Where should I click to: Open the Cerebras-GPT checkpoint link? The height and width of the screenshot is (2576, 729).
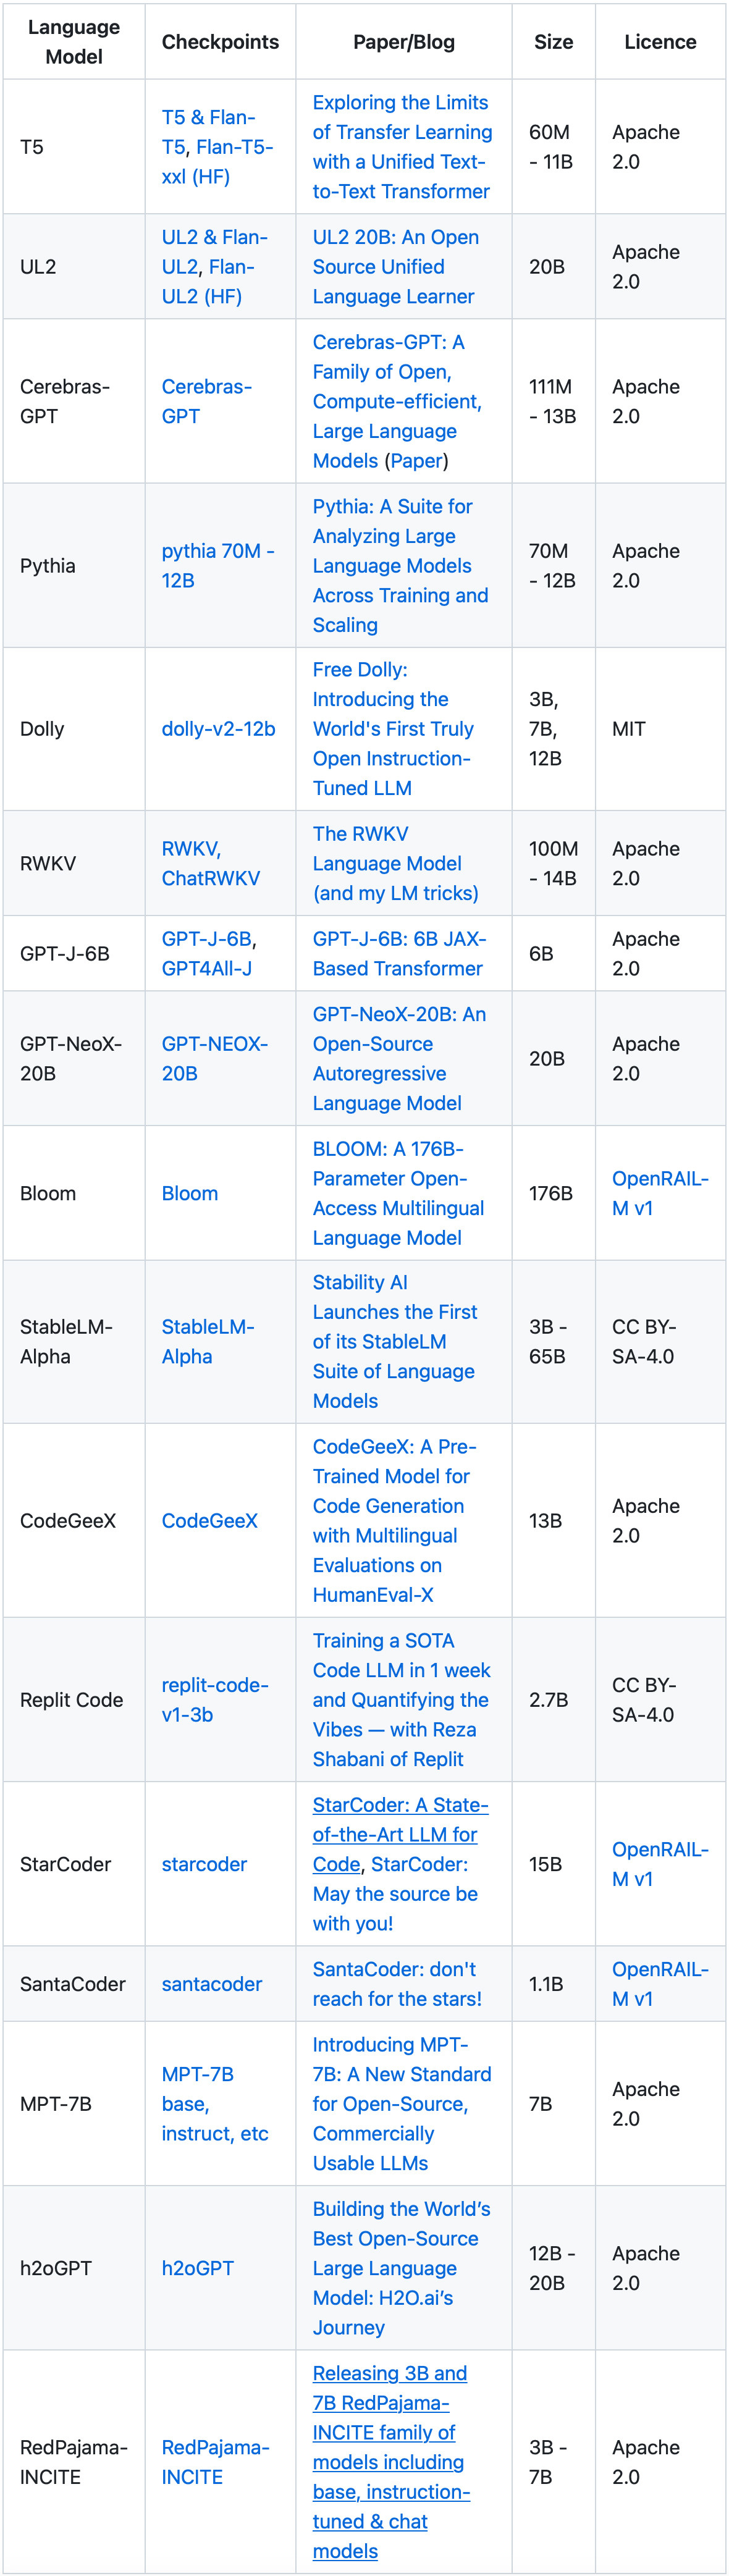pyautogui.click(x=206, y=401)
